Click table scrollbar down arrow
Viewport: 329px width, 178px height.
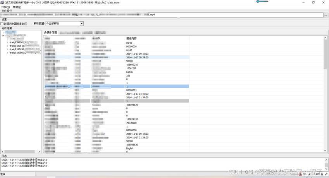[x=325, y=150]
